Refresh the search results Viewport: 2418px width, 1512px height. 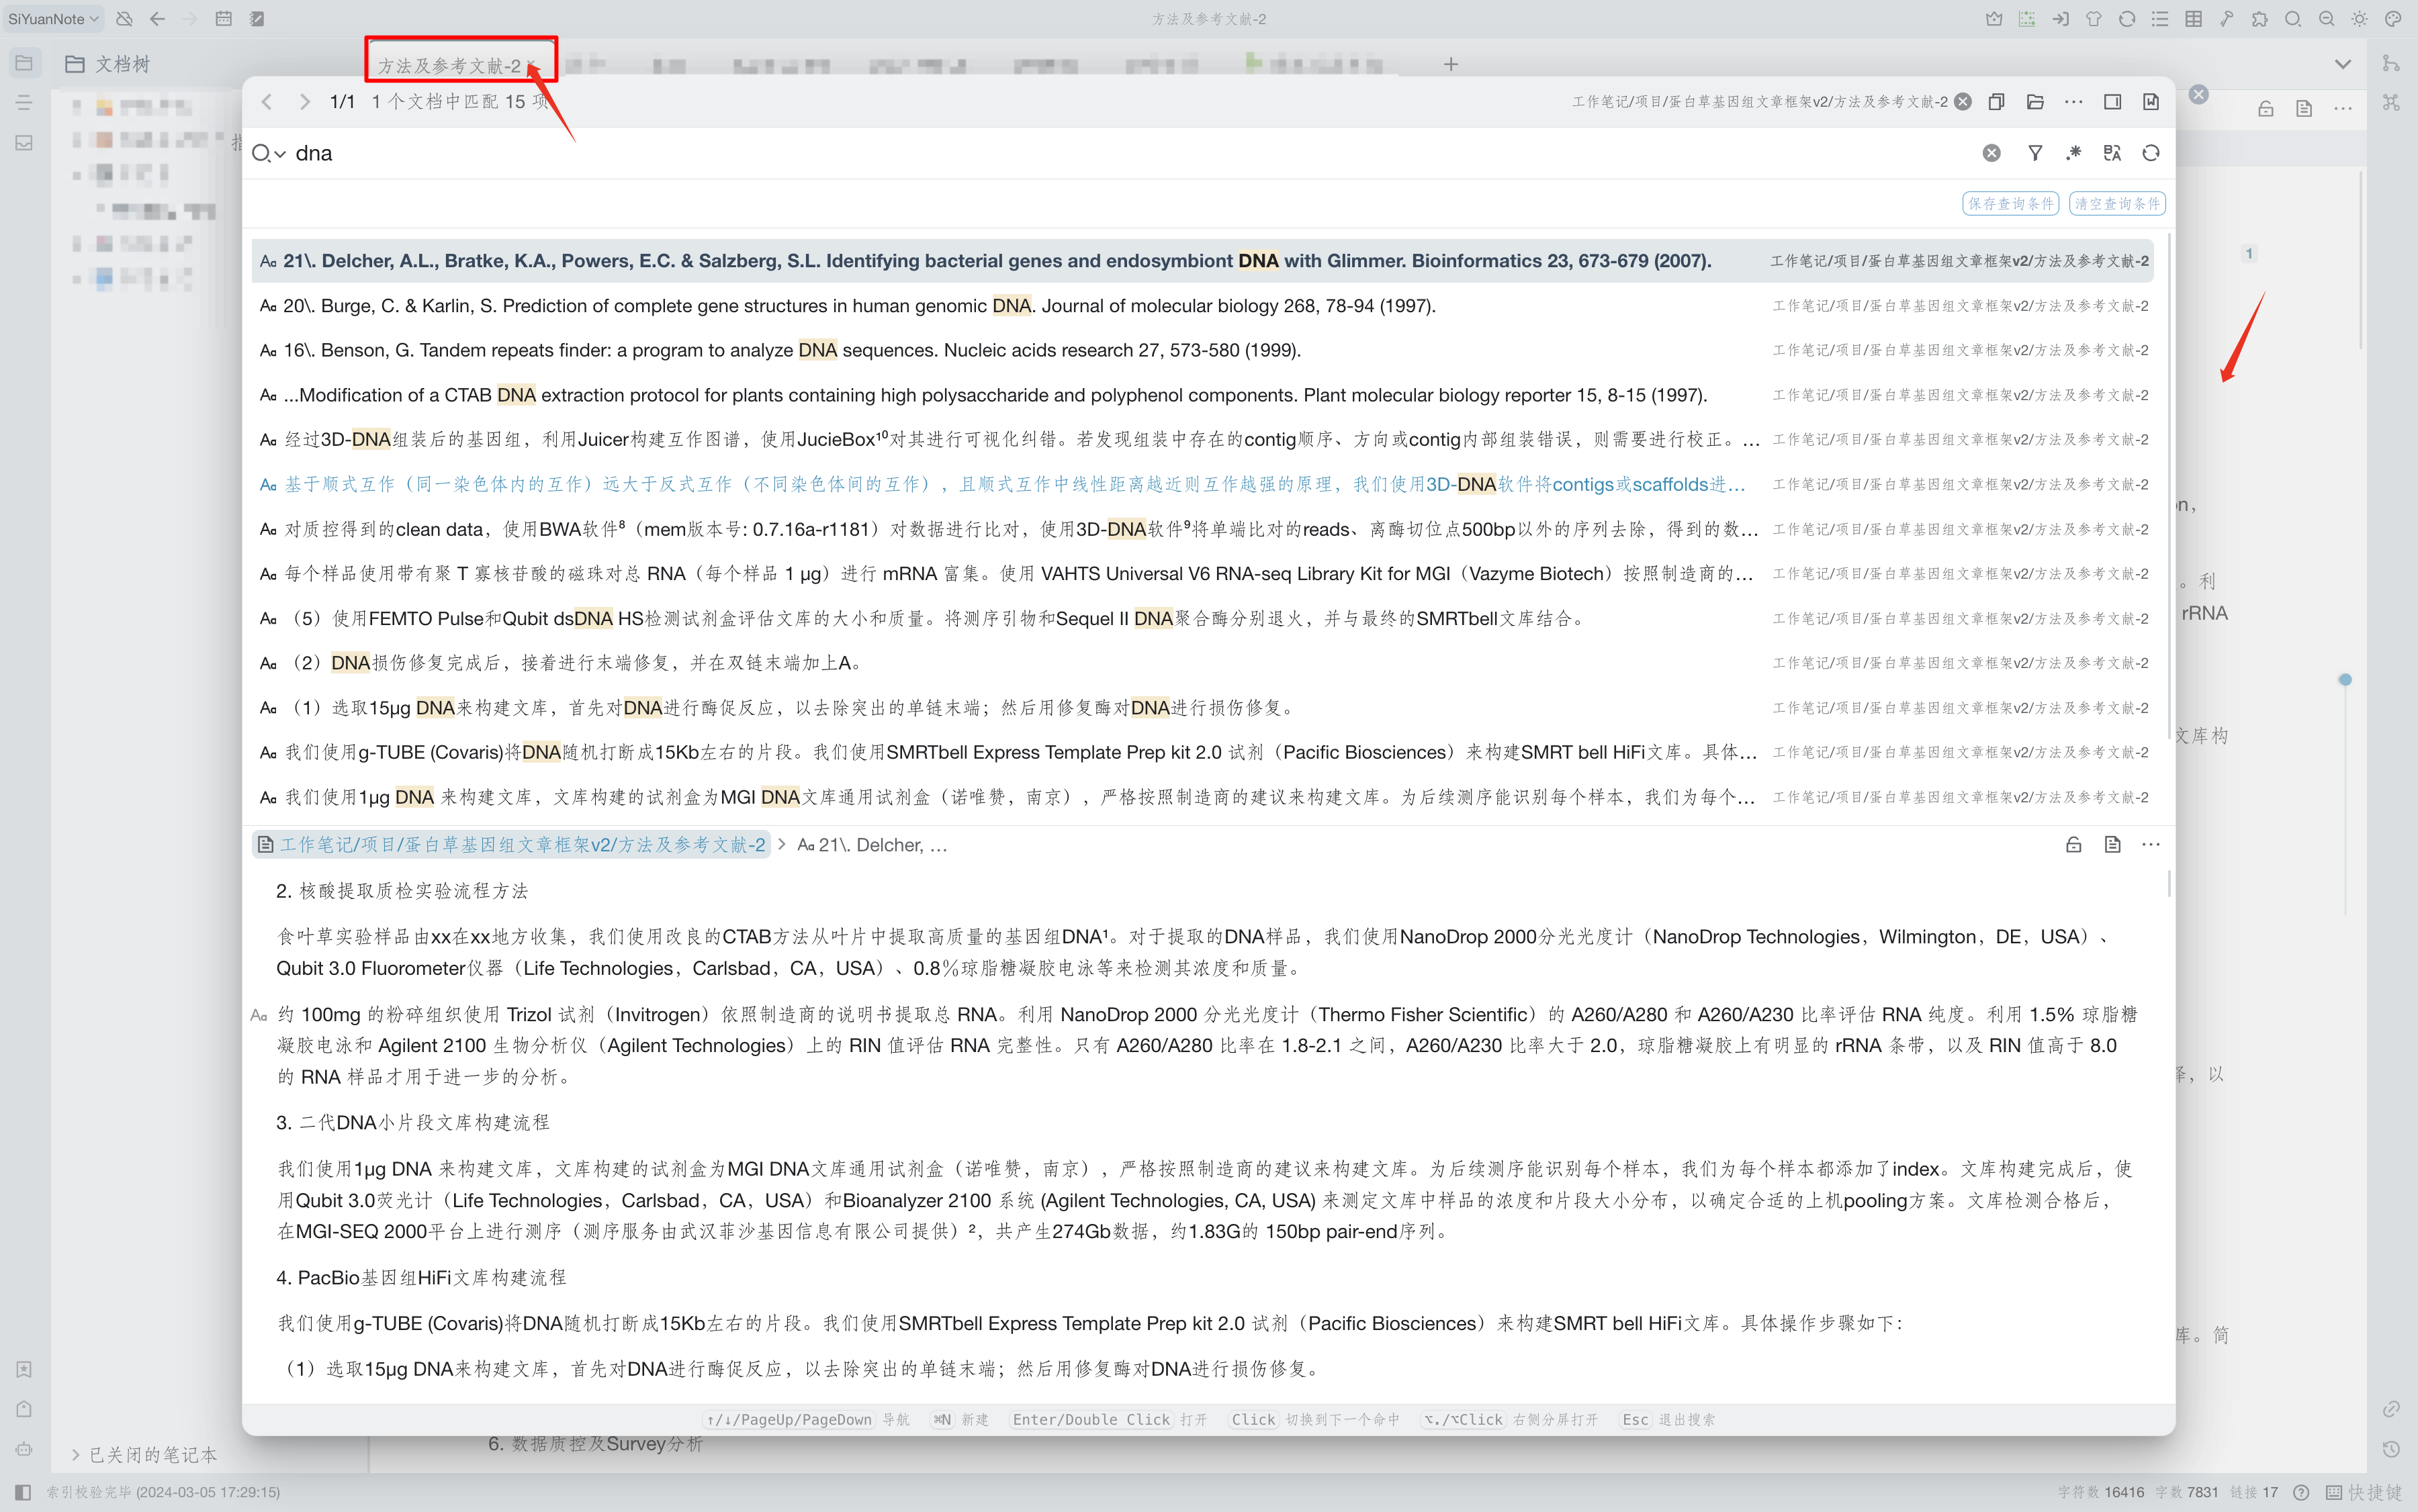pyautogui.click(x=2151, y=153)
